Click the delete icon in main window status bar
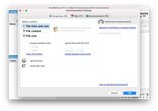The height and width of the screenshot is (111, 158). click(147, 94)
